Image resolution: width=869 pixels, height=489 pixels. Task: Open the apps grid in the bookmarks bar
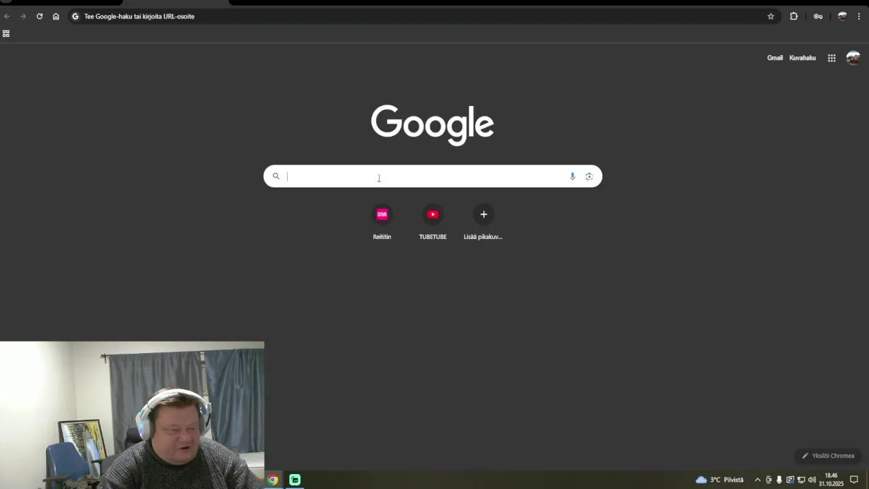pos(6,33)
